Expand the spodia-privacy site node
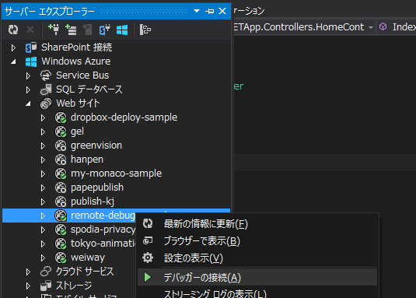 (43, 230)
